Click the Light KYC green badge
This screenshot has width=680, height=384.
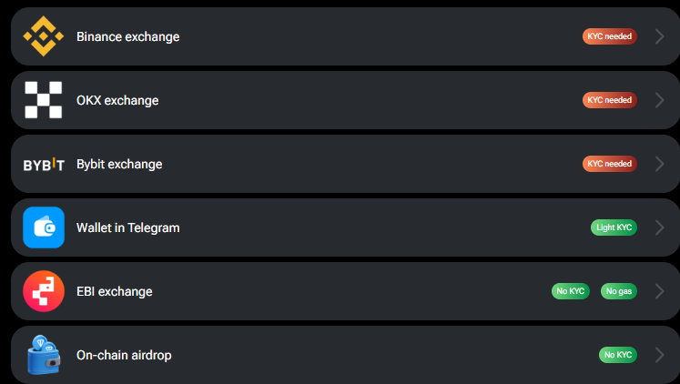click(x=614, y=227)
